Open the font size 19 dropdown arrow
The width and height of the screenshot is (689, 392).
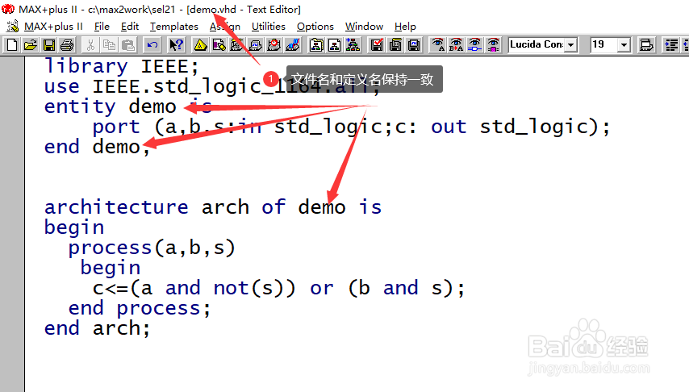click(624, 45)
